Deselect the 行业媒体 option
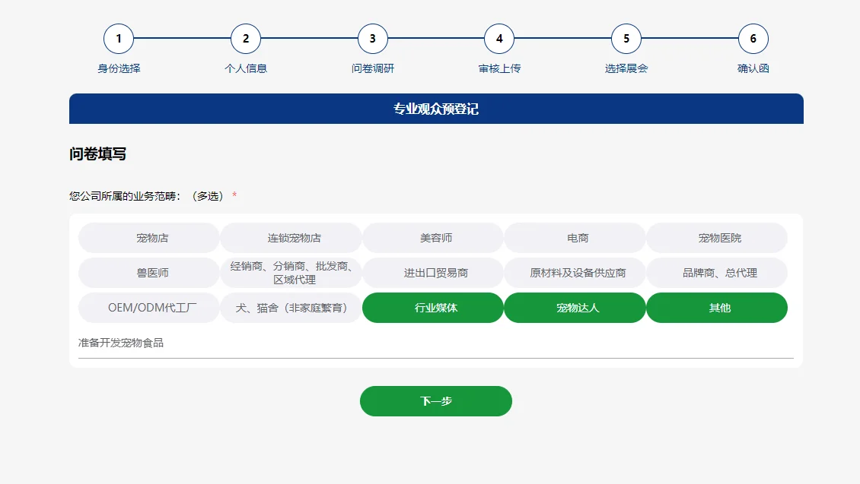The height and width of the screenshot is (484, 860). click(x=432, y=308)
